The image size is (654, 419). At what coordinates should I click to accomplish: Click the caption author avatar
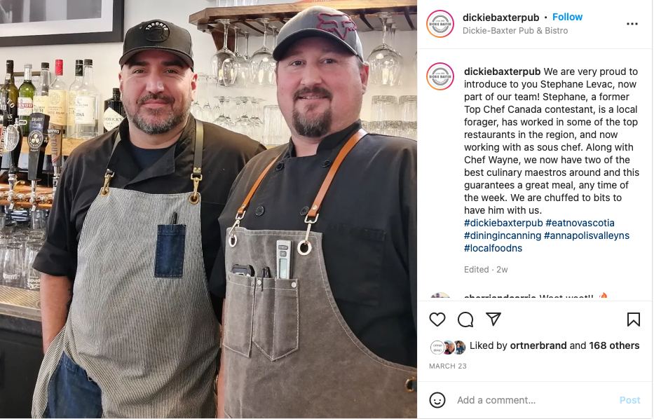(440, 76)
